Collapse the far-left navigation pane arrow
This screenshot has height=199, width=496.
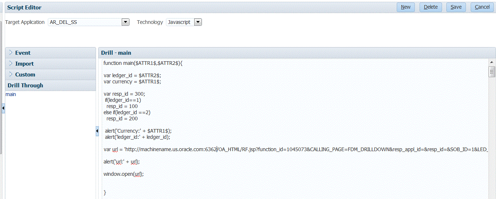(3, 108)
